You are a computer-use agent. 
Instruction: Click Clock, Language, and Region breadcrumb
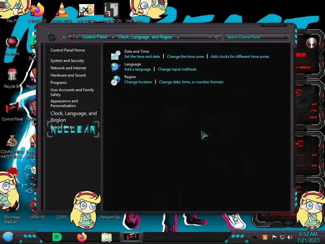(x=145, y=37)
